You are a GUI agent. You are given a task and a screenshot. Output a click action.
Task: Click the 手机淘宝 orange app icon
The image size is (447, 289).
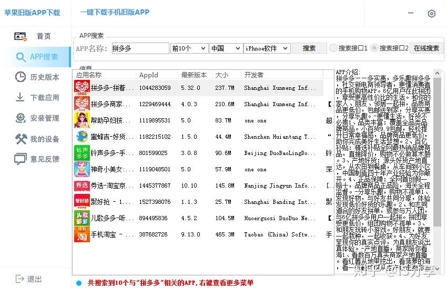click(x=82, y=234)
